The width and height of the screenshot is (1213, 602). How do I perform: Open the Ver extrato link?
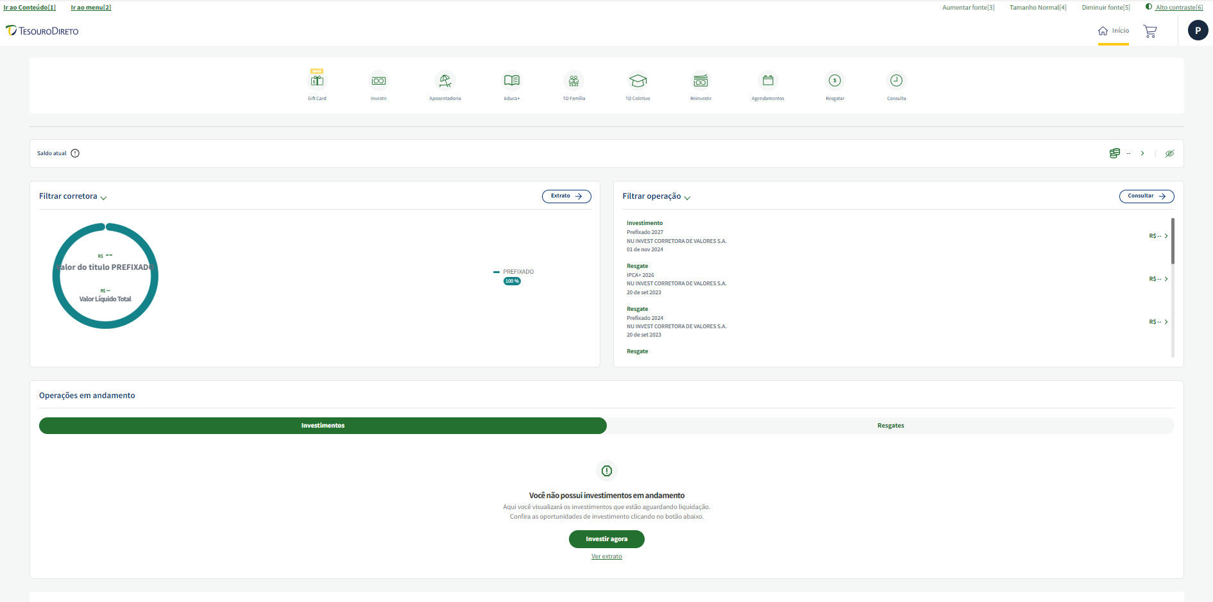click(x=606, y=556)
